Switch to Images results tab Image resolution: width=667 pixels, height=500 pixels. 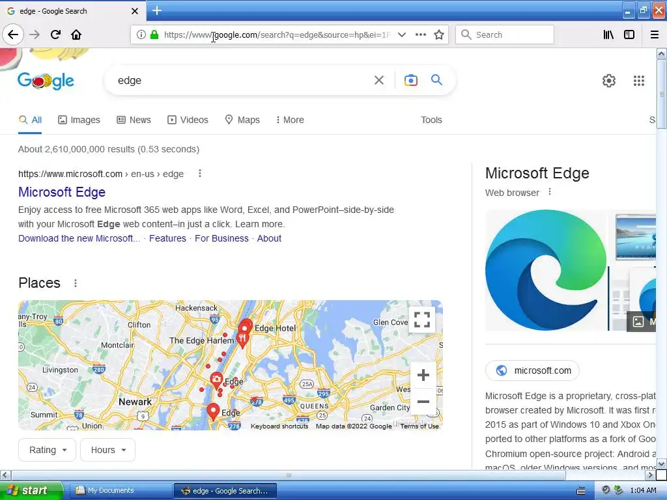[79, 120]
